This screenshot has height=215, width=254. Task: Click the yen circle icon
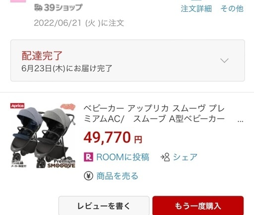tap(88, 176)
